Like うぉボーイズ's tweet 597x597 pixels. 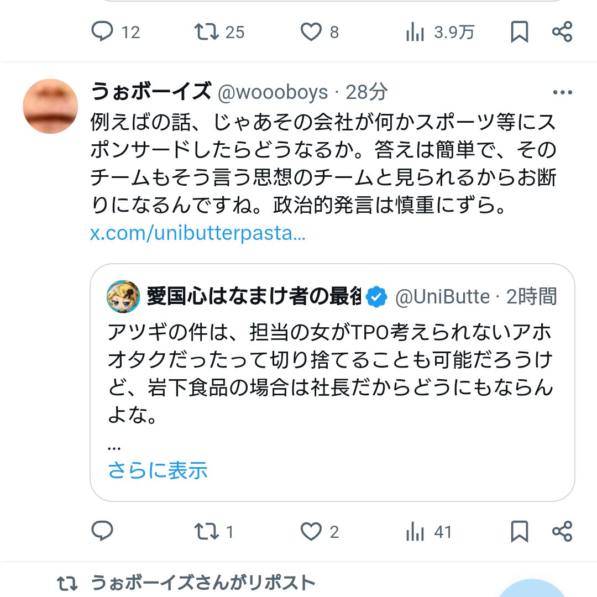click(311, 32)
